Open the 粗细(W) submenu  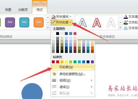(x=73, y=80)
